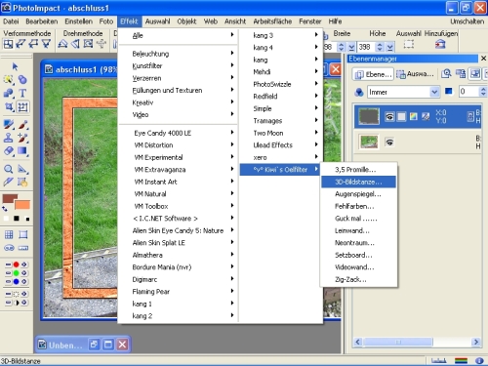This screenshot has width=488, height=366.
Task: Select the Eyedropper tool
Action: point(9,182)
